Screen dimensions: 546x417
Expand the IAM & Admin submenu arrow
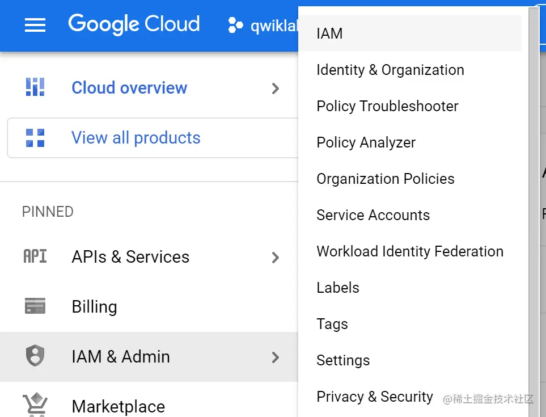click(276, 357)
